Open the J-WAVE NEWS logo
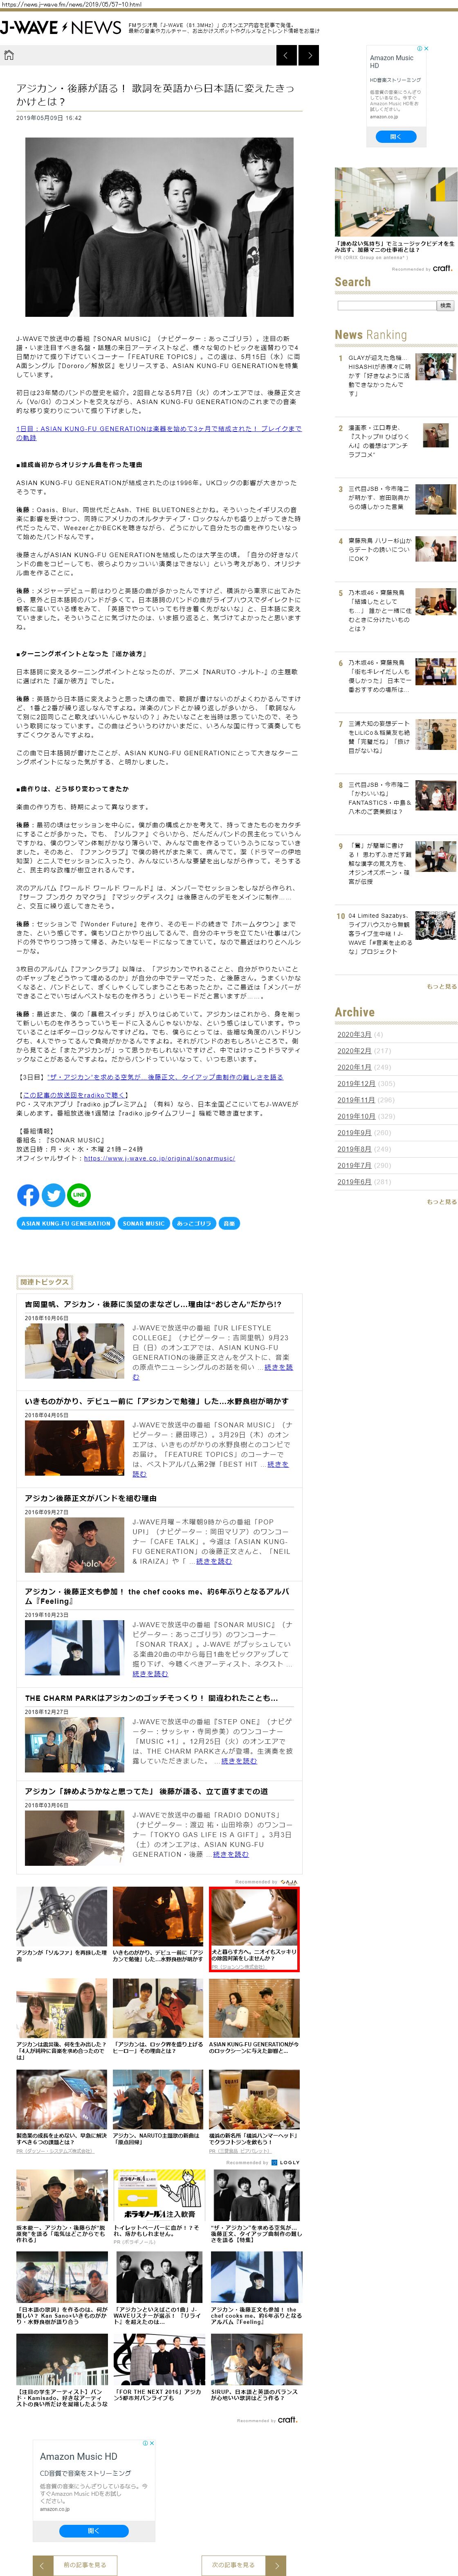This screenshot has height=2576, width=458. (x=61, y=27)
